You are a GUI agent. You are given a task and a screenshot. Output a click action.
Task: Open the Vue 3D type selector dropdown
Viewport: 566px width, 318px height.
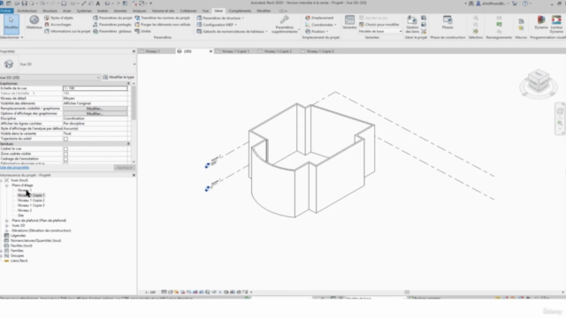(134, 64)
